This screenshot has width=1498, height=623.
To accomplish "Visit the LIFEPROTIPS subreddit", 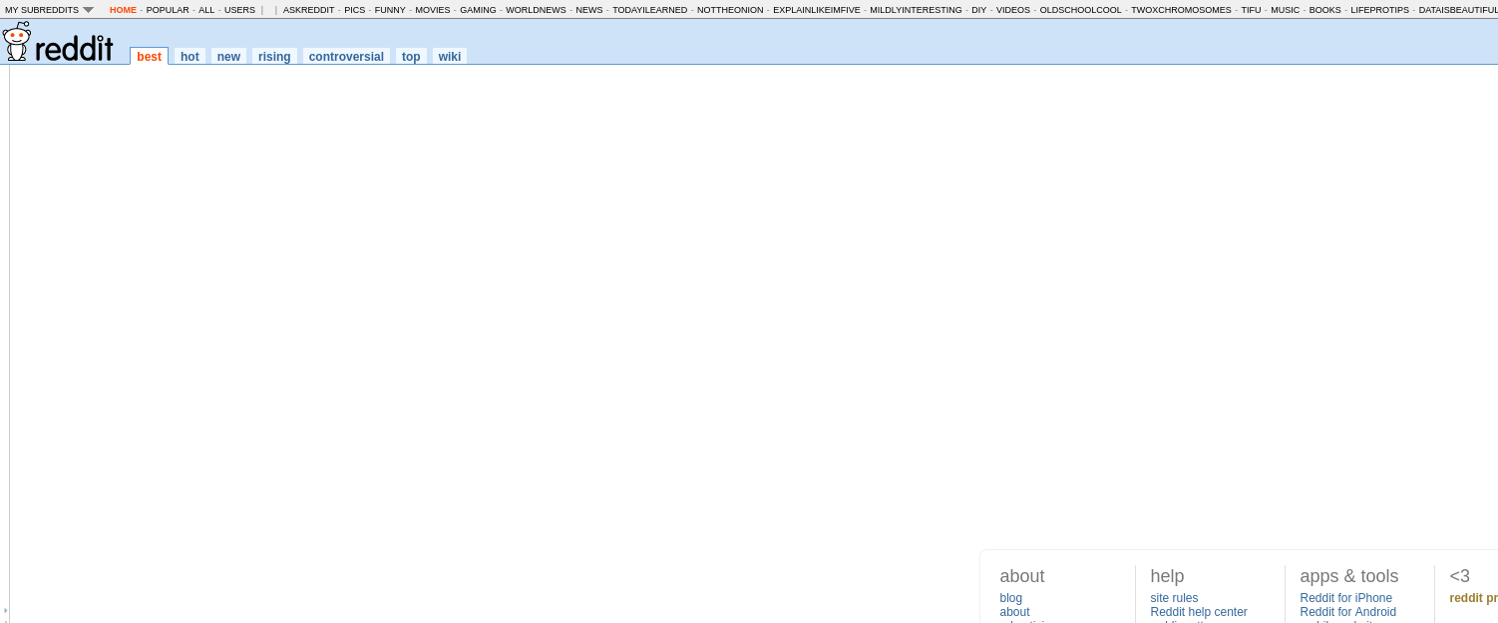I will click(1380, 10).
